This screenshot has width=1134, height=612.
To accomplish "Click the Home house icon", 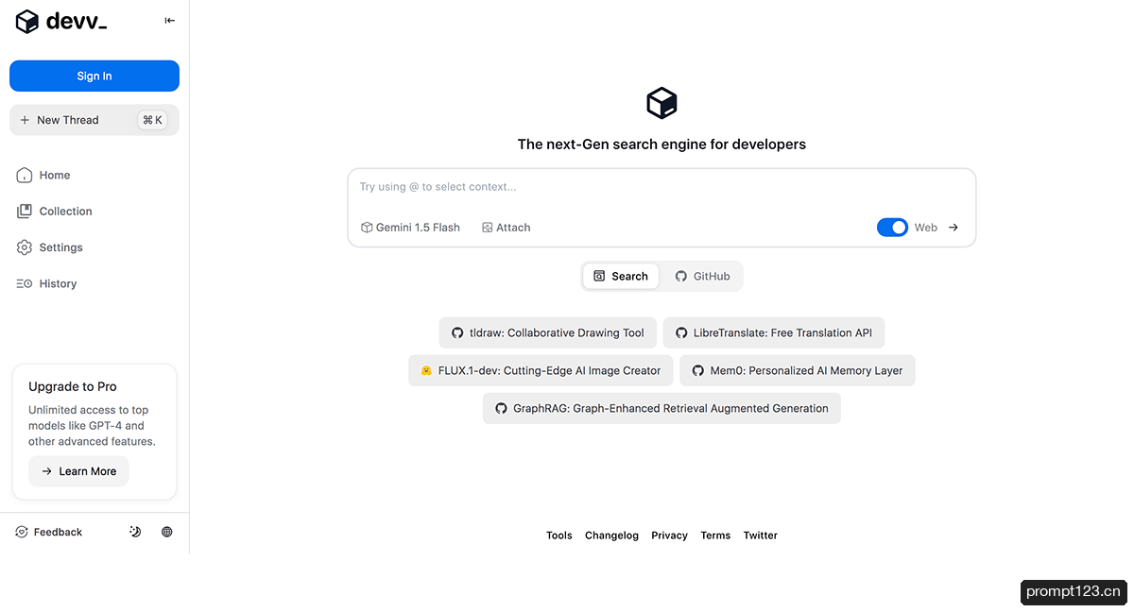I will (25, 175).
